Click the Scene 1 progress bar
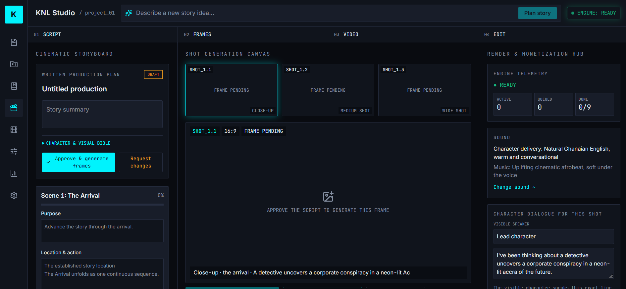This screenshot has width=626, height=289. point(102,205)
